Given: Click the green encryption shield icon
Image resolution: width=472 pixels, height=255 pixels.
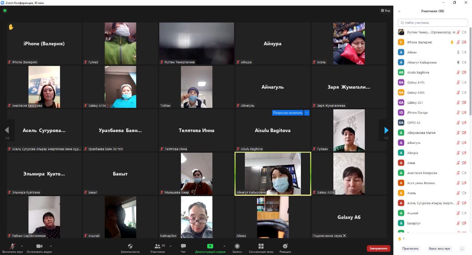Looking at the screenshot, I should (x=5, y=11).
